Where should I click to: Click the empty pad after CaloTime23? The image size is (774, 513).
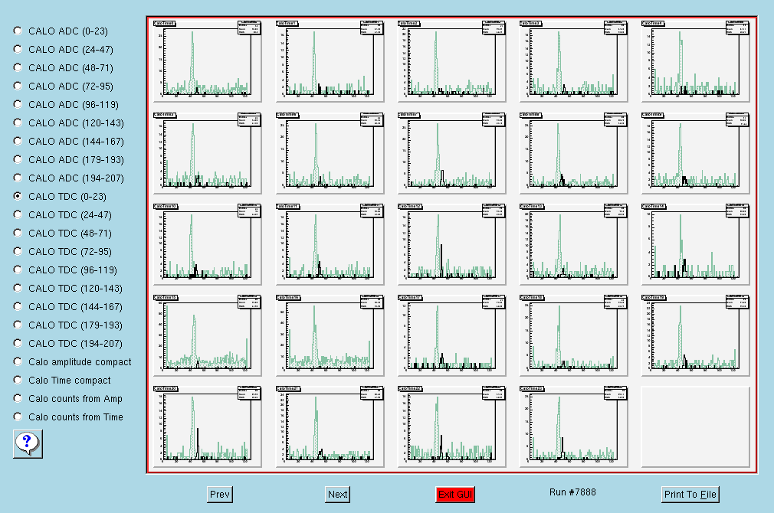click(695, 426)
